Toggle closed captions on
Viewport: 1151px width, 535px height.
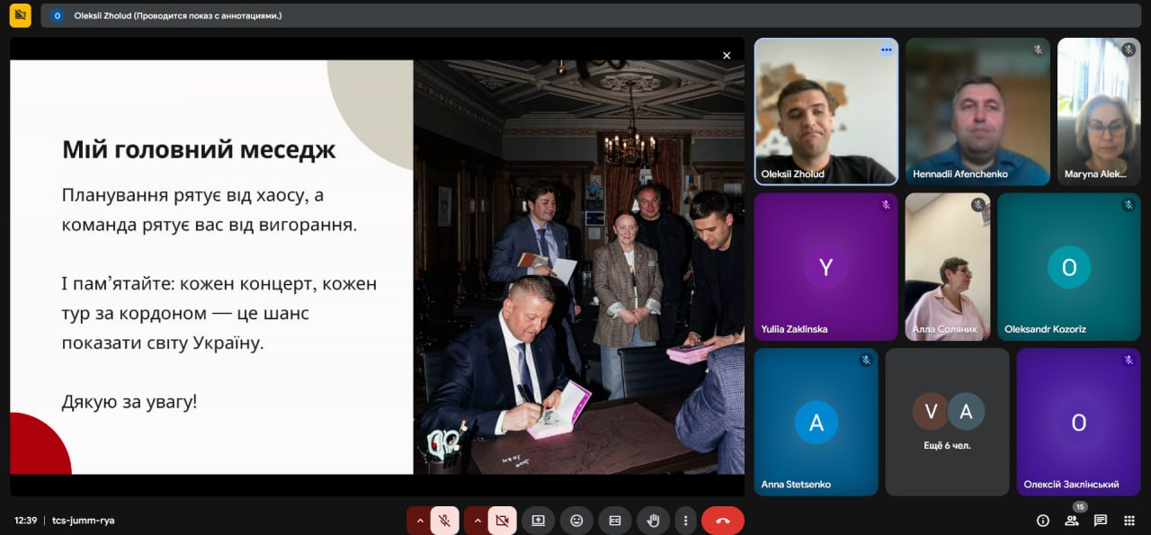(615, 521)
